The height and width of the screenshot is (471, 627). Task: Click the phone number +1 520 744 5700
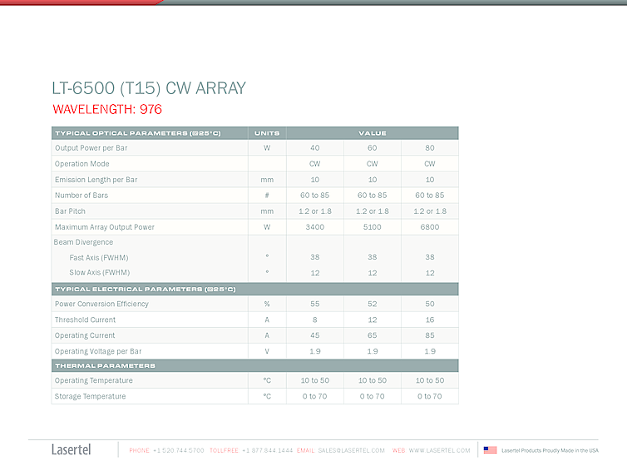(x=178, y=450)
